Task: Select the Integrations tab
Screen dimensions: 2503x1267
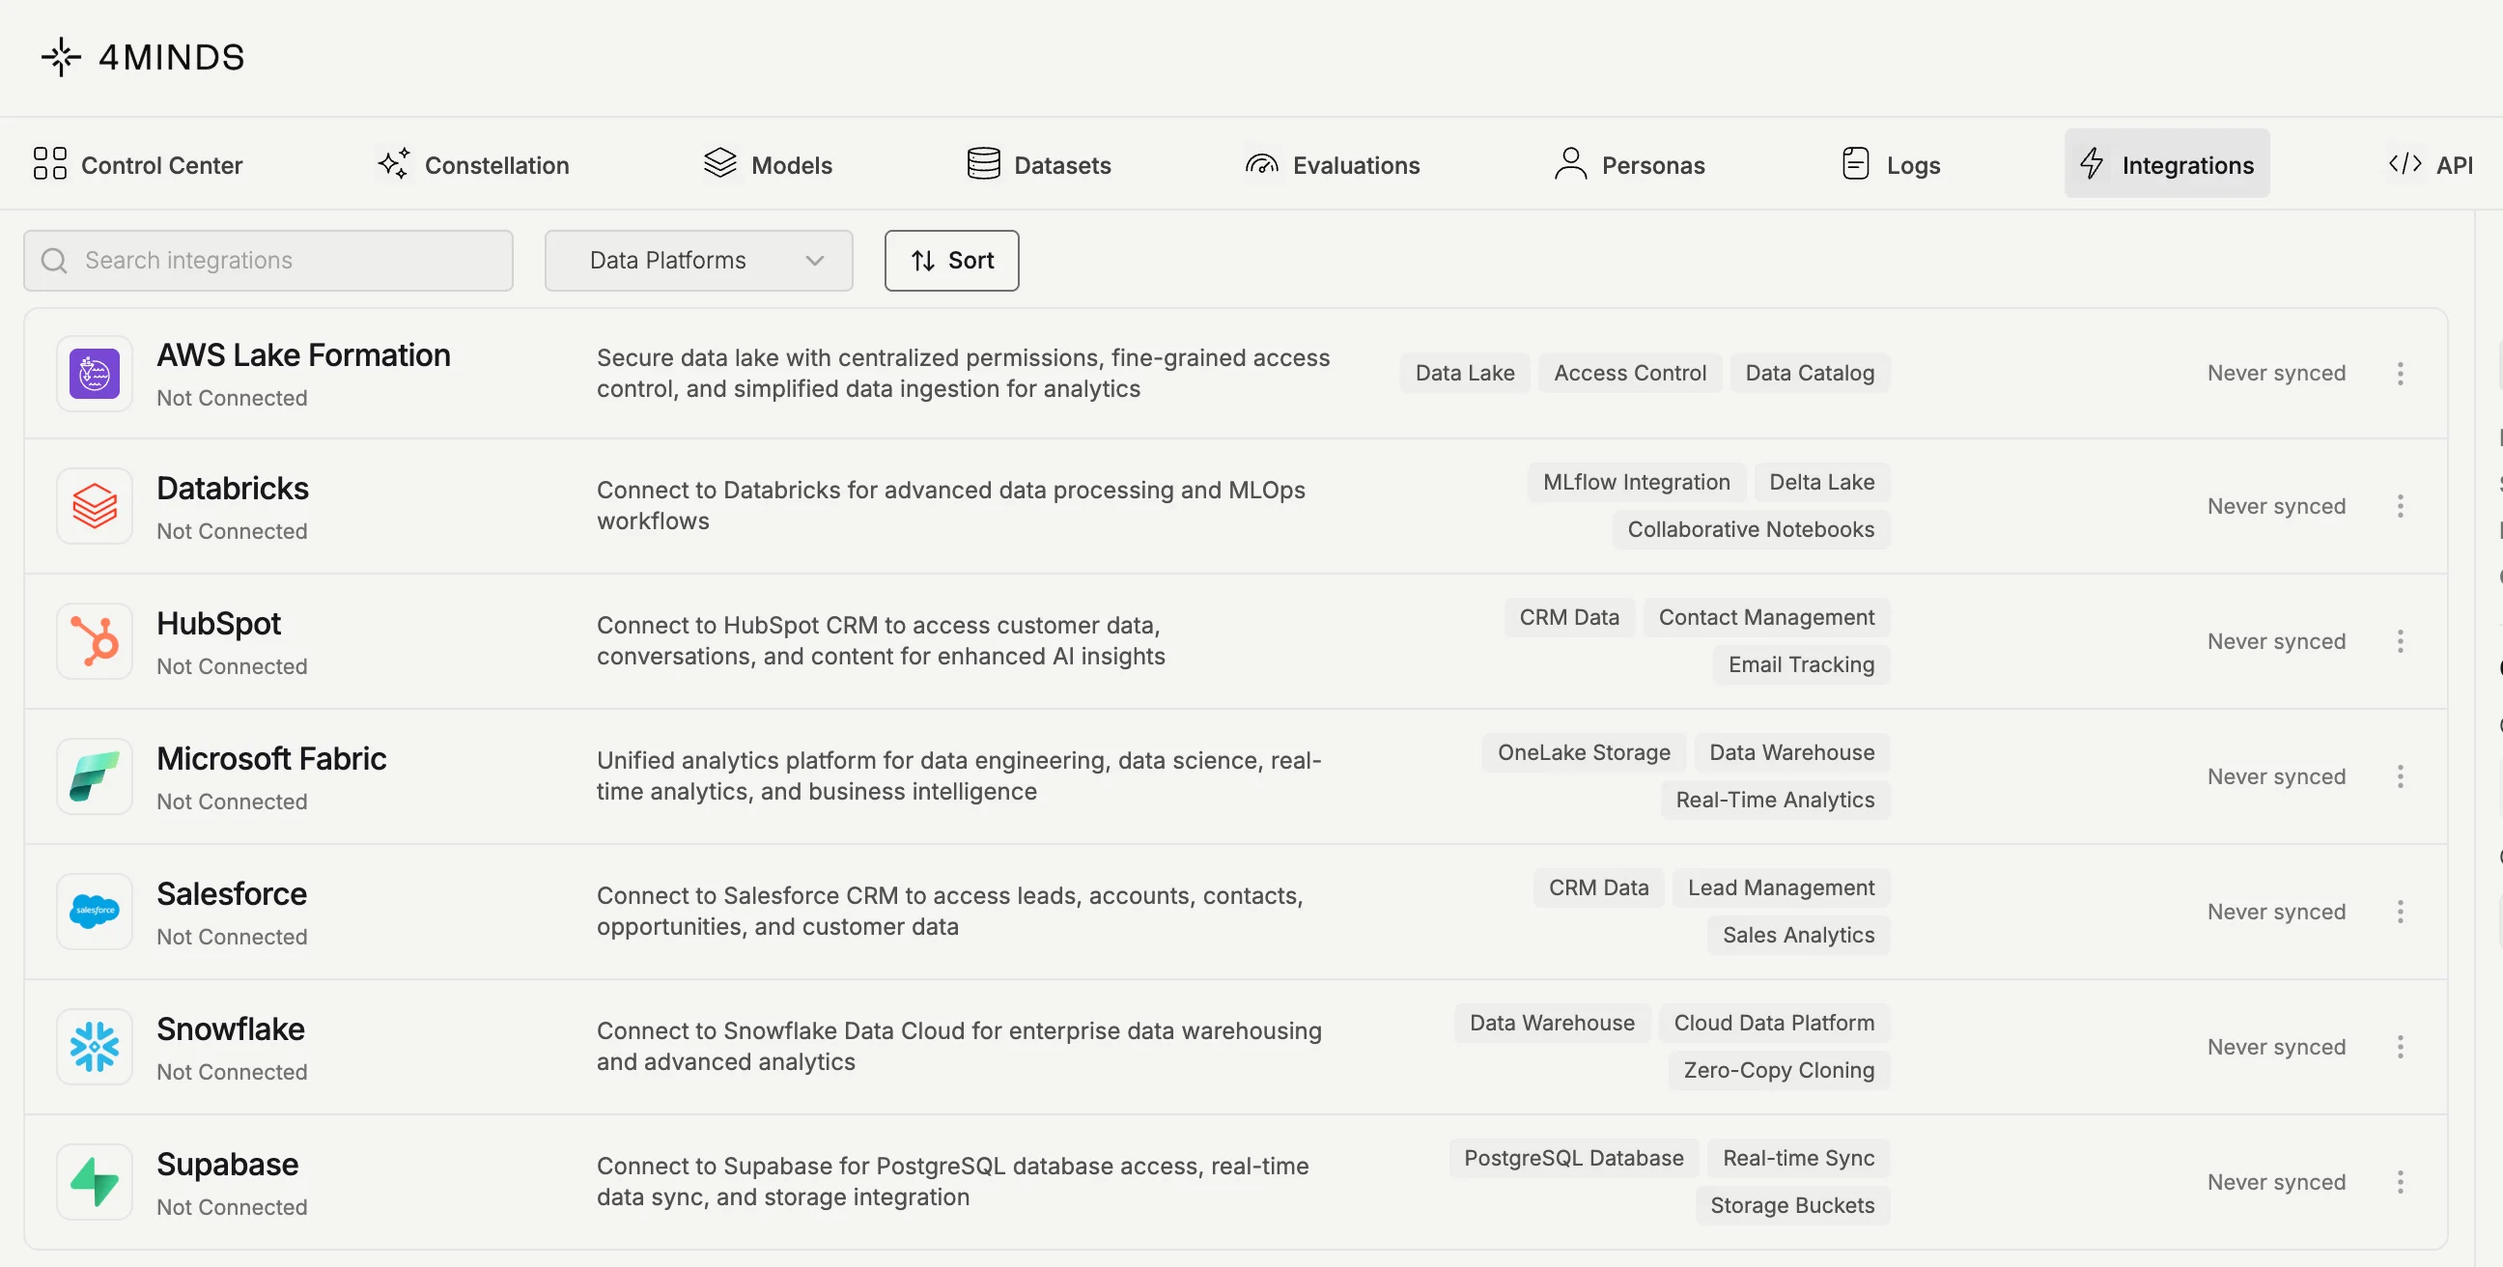Action: [x=2167, y=164]
